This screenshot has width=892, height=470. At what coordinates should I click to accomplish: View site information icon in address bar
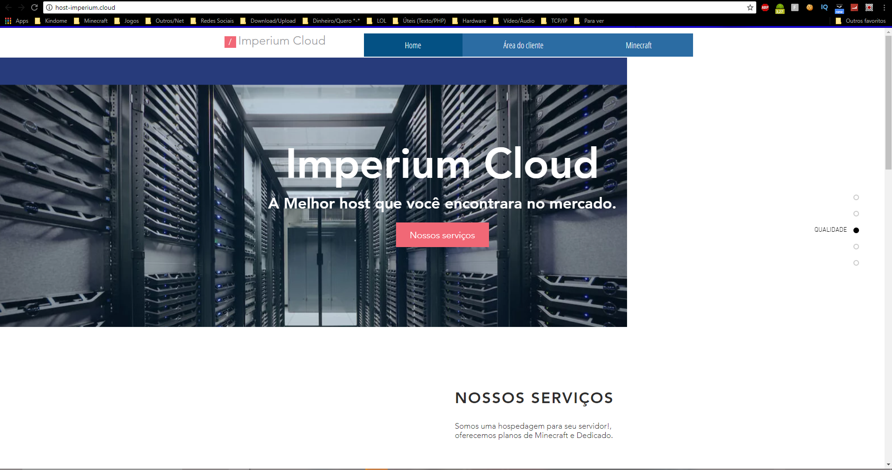(49, 7)
